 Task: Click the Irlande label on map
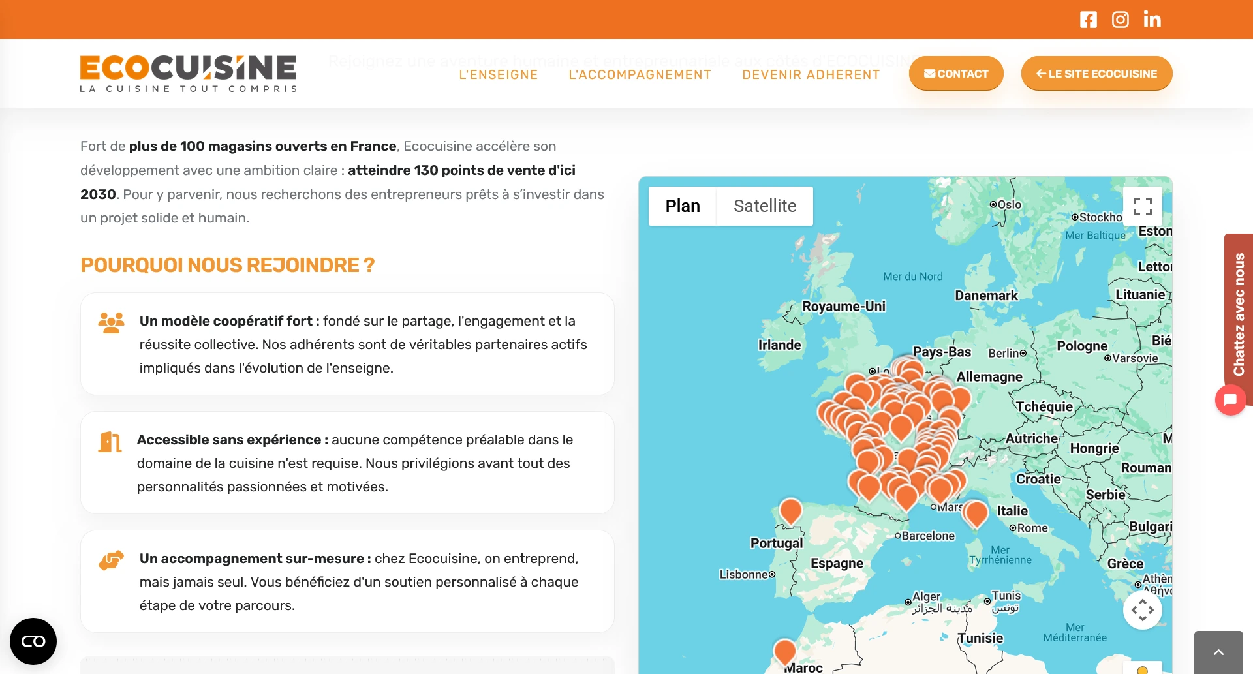coord(779,345)
